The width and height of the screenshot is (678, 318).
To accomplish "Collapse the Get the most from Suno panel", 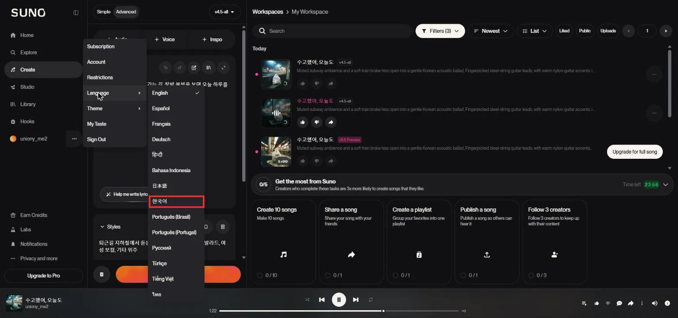I will point(665,185).
